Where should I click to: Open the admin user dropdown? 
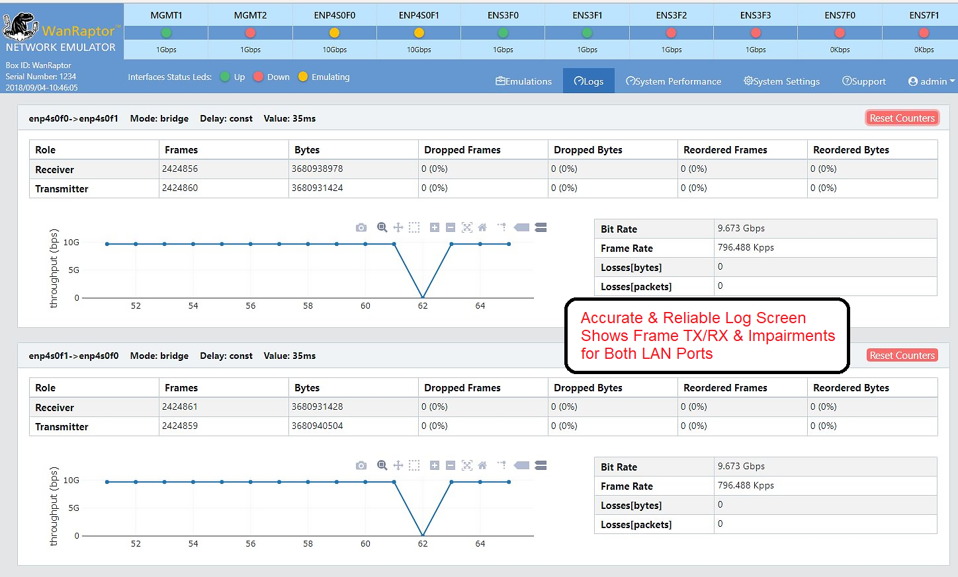pyautogui.click(x=932, y=81)
